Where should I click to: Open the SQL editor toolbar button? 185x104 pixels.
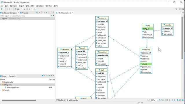17,9
